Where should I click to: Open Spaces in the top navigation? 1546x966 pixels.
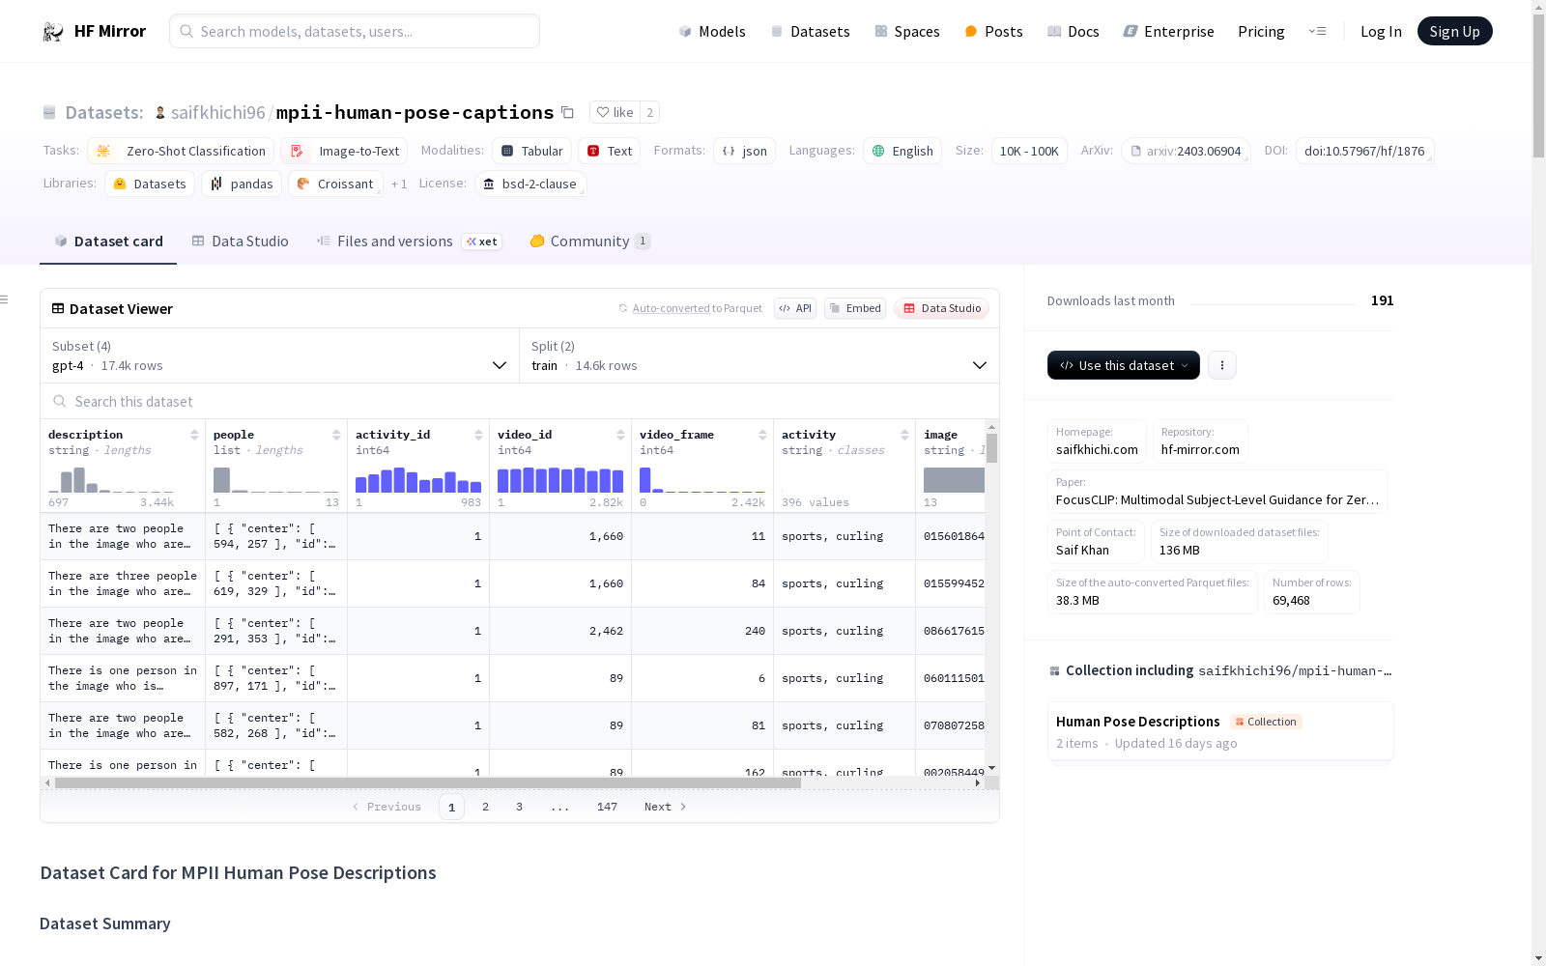coord(906,32)
